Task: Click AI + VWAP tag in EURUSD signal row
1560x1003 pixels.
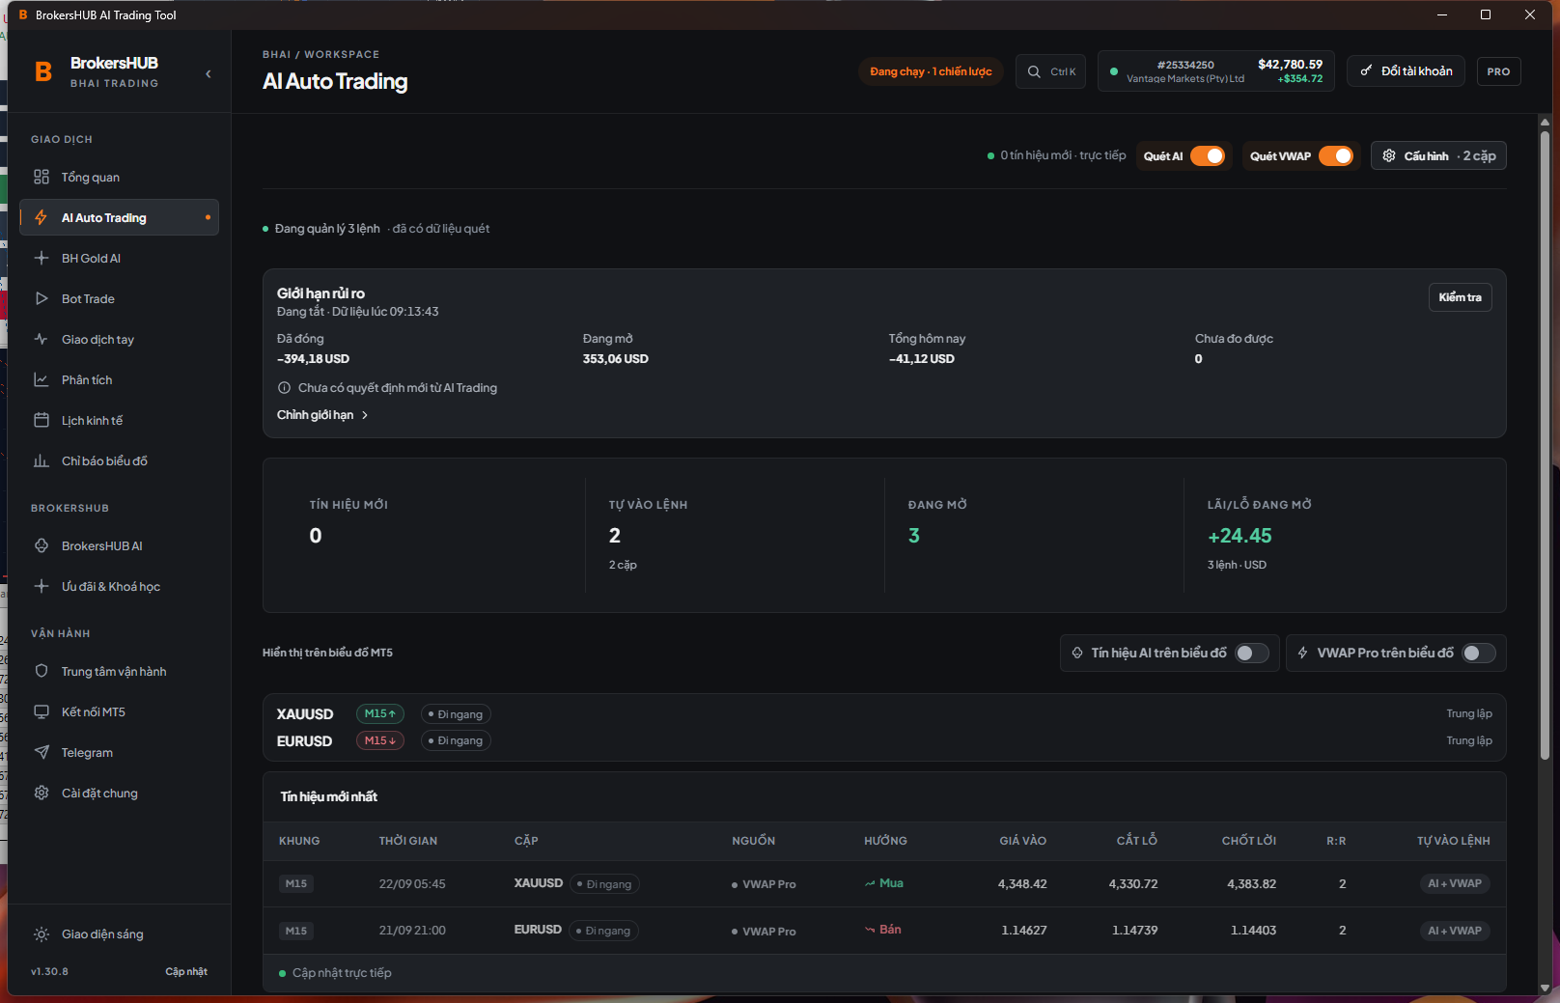Action: point(1455,931)
